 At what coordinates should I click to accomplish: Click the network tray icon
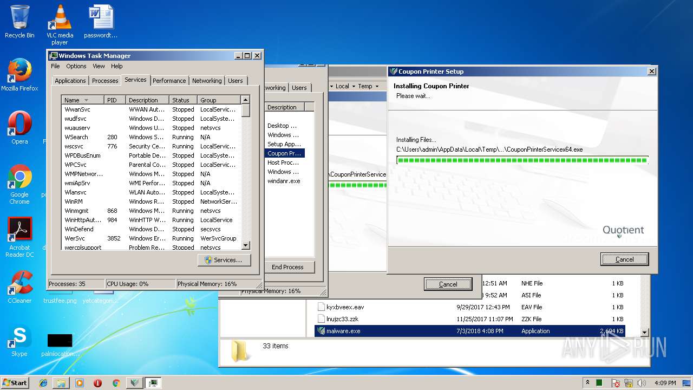point(629,383)
